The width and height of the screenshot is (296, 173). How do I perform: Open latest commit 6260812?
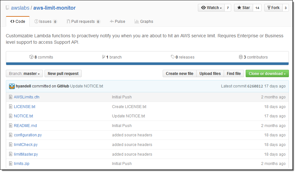pyautogui.click(x=255, y=86)
